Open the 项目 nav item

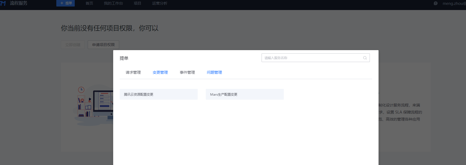point(138,3)
